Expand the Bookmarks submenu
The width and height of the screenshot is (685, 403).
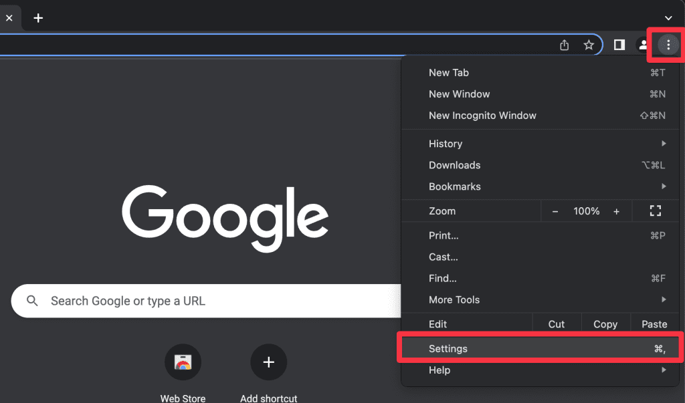[x=540, y=186]
